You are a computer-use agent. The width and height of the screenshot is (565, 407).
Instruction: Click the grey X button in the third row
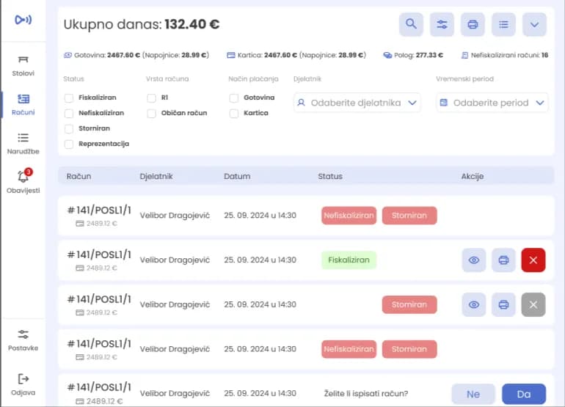[533, 305]
